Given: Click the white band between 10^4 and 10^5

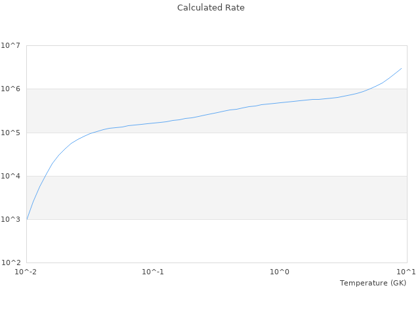Looking at the screenshot, I should tap(217, 154).
